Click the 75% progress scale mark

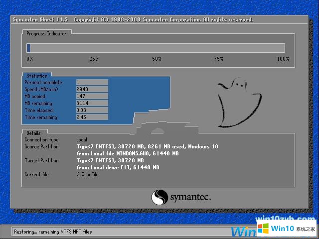(219, 59)
